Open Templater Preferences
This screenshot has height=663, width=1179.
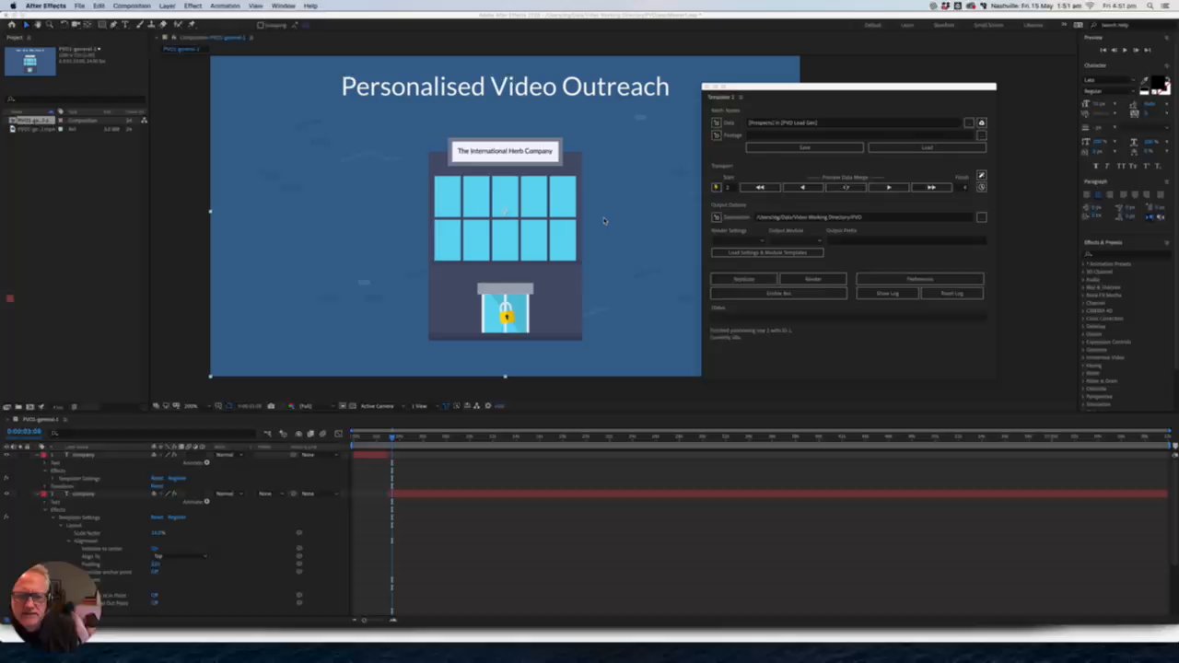tap(919, 279)
